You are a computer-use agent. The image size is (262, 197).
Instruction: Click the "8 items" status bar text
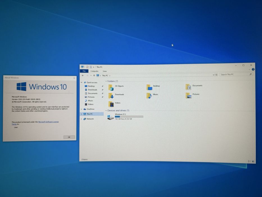(85, 160)
